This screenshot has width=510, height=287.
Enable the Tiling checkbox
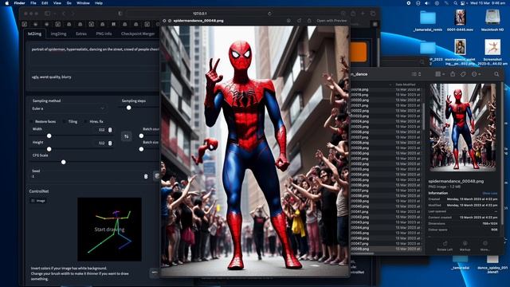pyautogui.click(x=65, y=121)
